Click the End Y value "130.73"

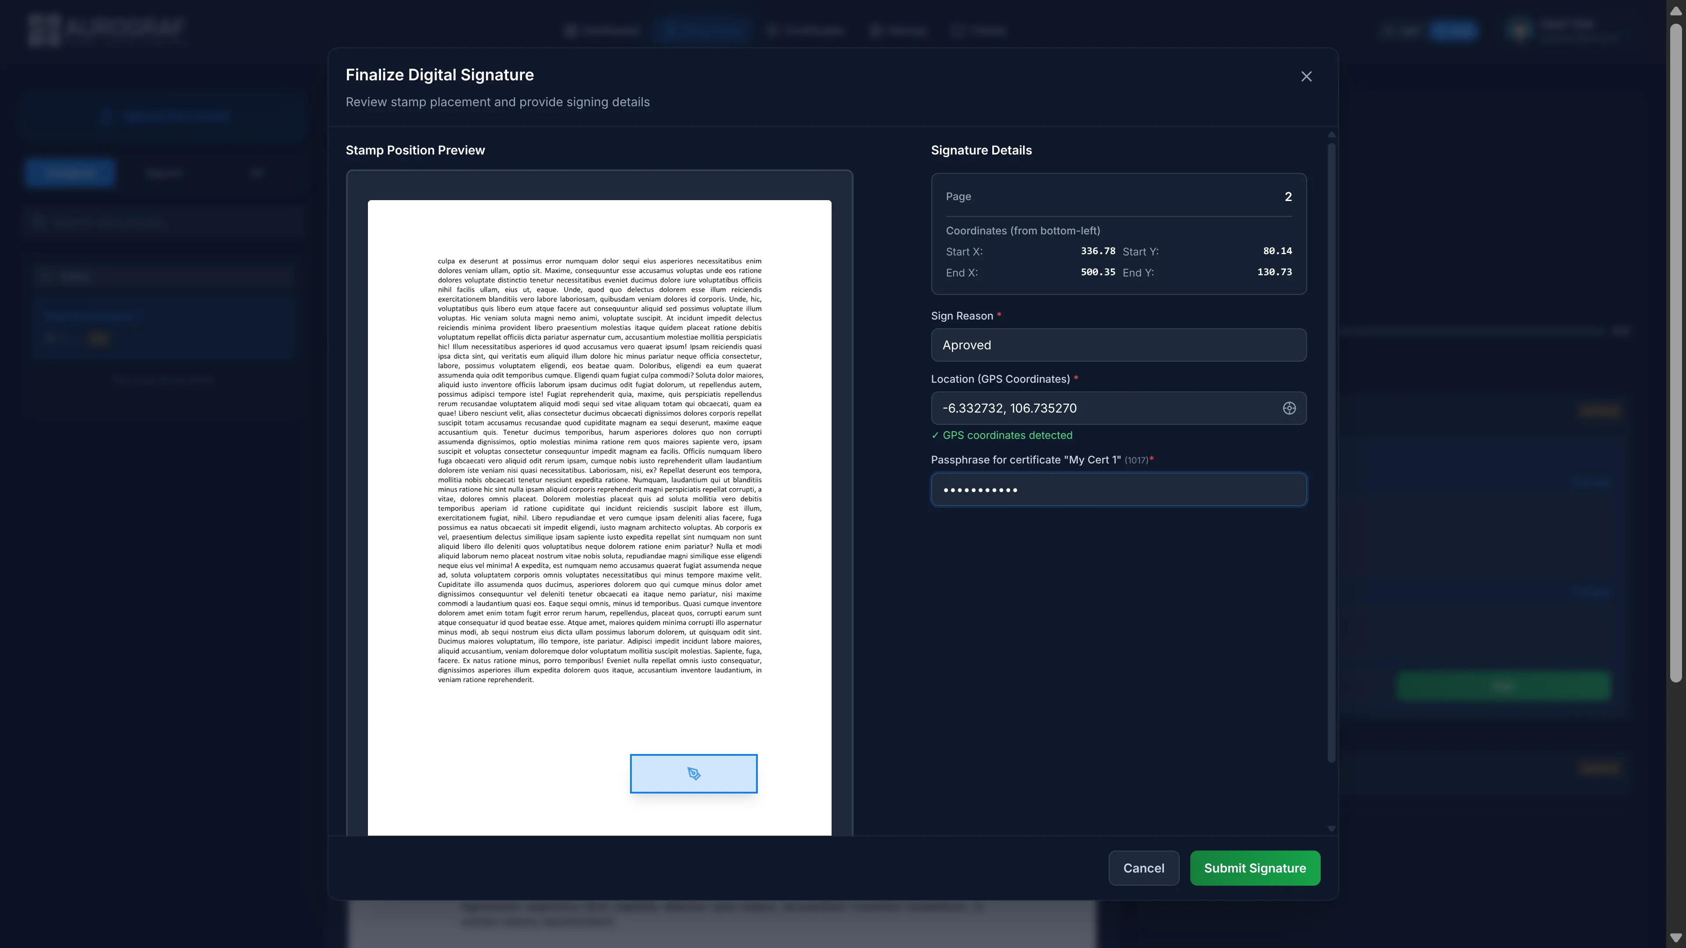(x=1274, y=272)
